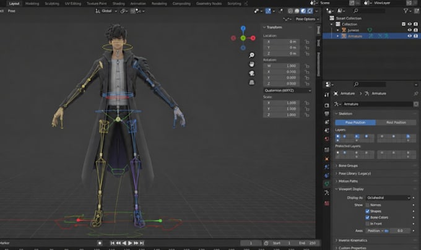Open the Scene properties tab
The height and width of the screenshot is (250, 421).
pos(327,131)
